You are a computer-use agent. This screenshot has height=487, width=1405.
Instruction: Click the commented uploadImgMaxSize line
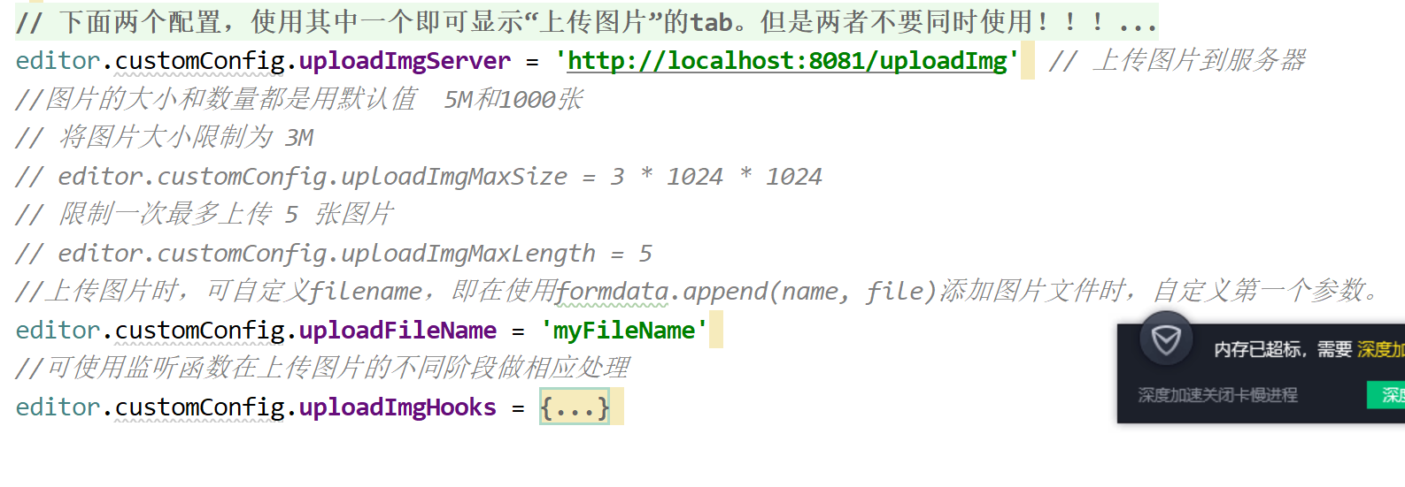click(x=419, y=177)
